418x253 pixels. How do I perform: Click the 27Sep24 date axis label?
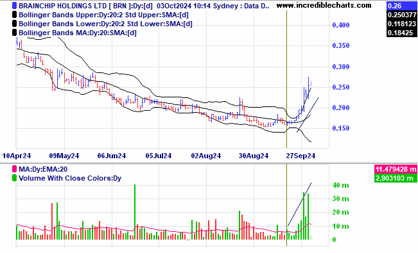300,156
